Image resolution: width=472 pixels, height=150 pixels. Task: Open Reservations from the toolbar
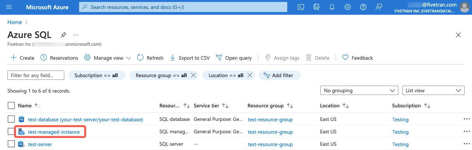[x=59, y=58]
